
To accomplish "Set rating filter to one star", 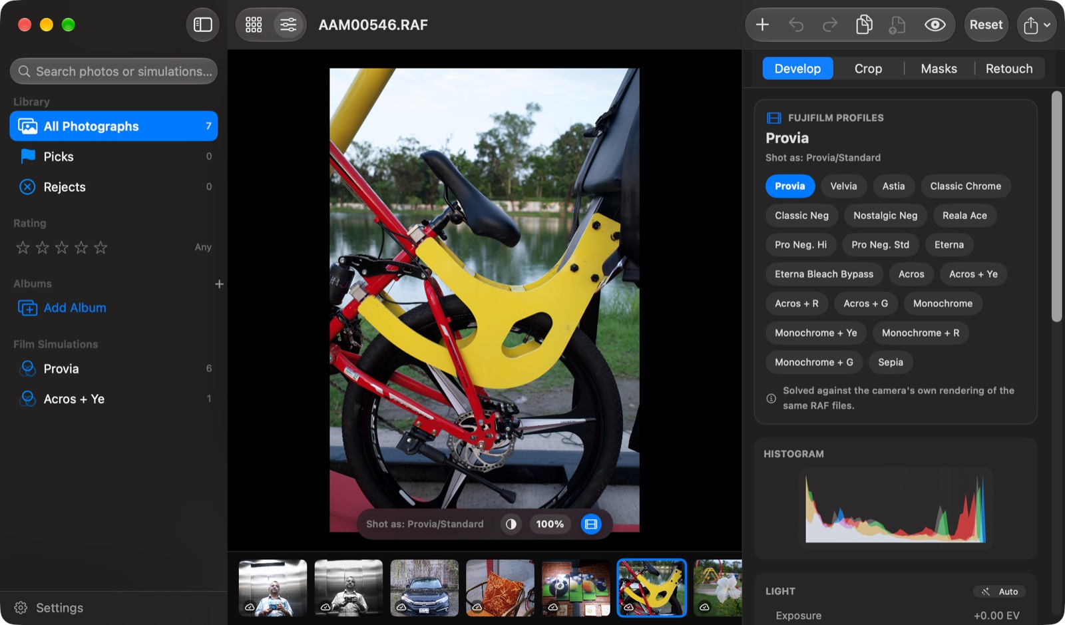I will [x=23, y=248].
